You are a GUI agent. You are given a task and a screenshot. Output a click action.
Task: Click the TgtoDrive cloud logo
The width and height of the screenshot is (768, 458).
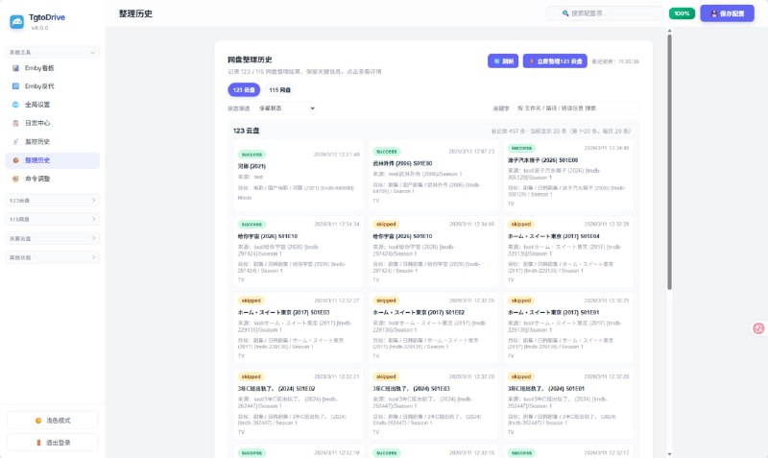click(x=16, y=21)
